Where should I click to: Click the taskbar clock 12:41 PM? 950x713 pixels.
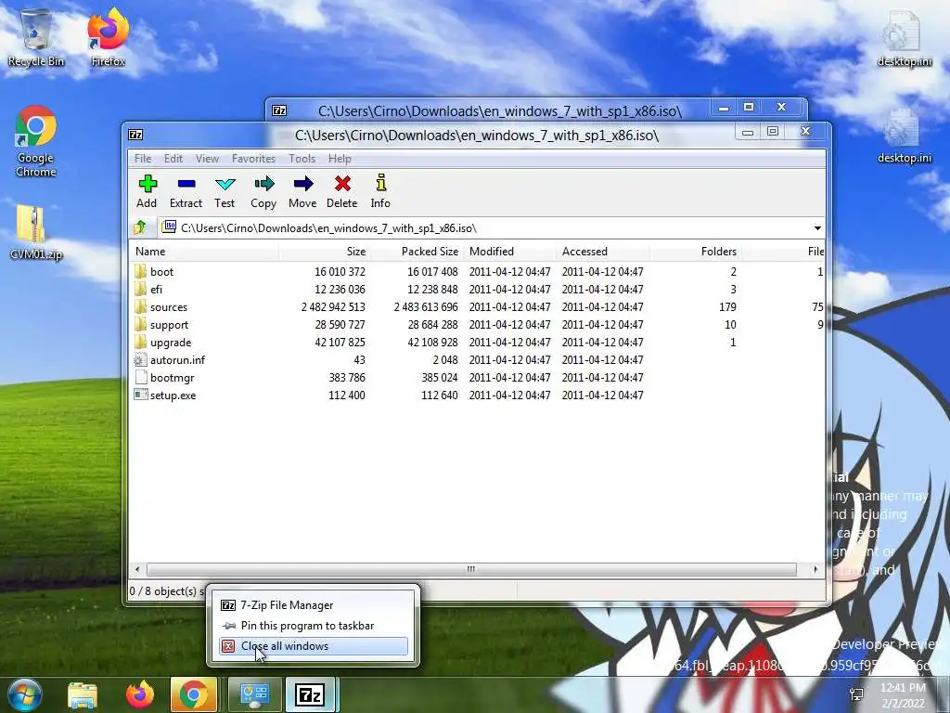[x=903, y=688]
